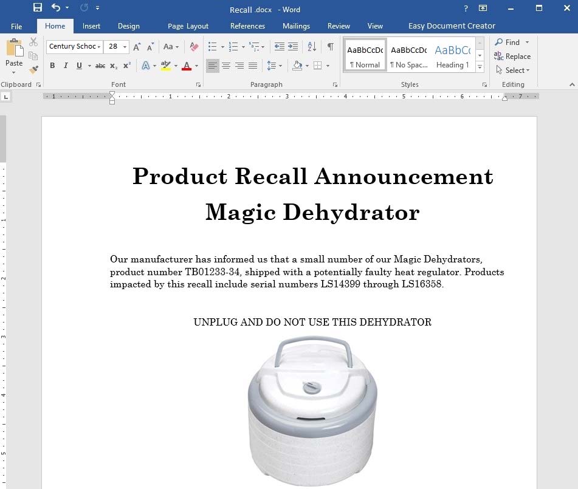The image size is (578, 489).
Task: Apply paragraph Shading paint bucket
Action: (297, 66)
